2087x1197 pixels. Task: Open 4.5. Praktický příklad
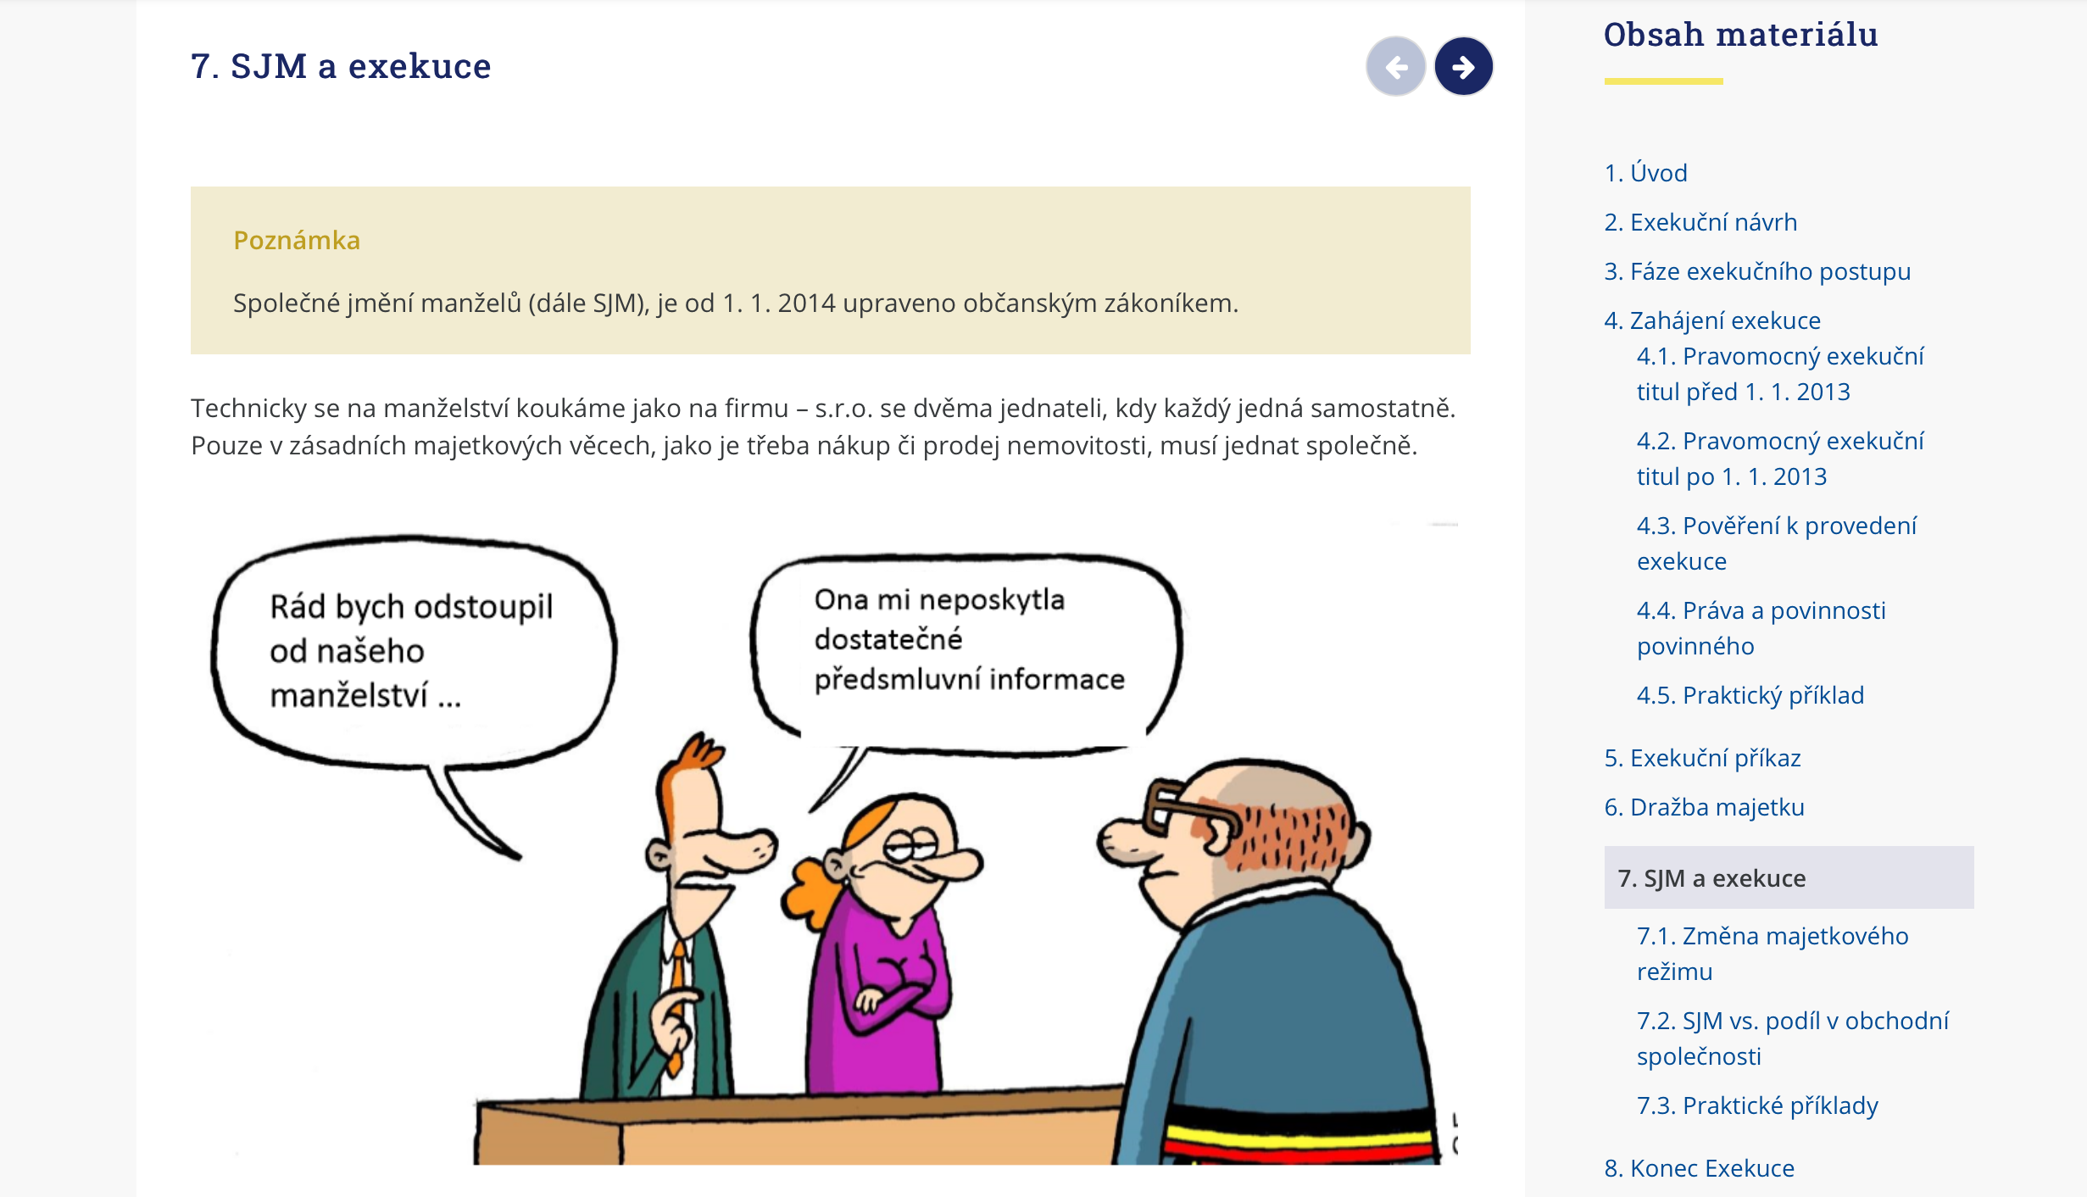point(1750,695)
